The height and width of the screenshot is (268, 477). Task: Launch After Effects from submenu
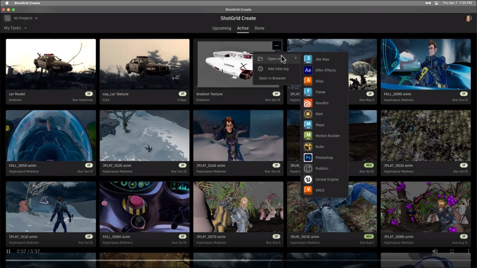(x=324, y=70)
